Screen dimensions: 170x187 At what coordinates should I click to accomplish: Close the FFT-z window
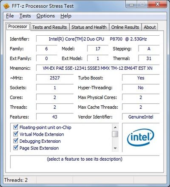point(157,4)
